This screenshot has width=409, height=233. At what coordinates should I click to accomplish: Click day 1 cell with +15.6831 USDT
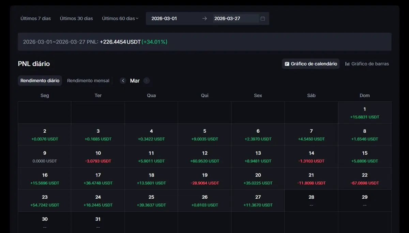(364, 113)
